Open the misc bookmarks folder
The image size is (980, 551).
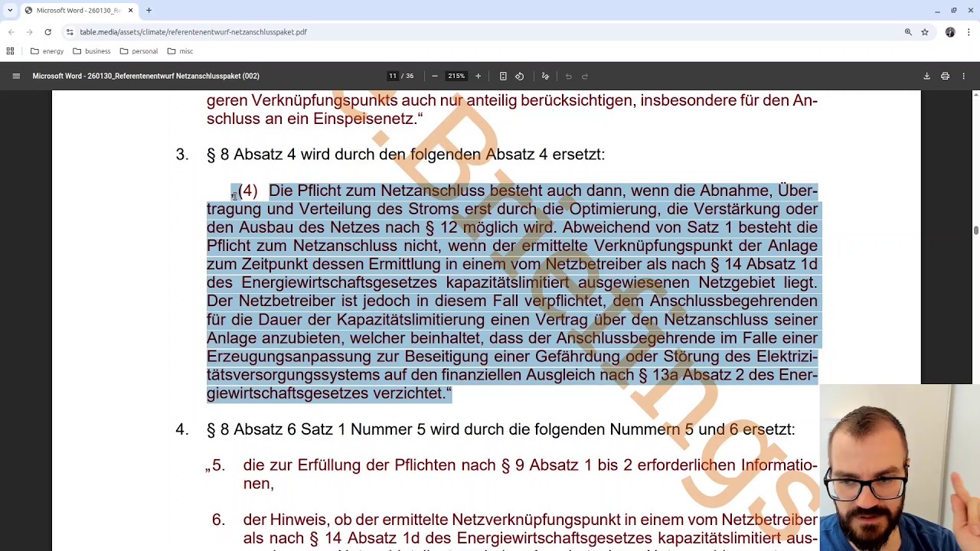coord(180,51)
